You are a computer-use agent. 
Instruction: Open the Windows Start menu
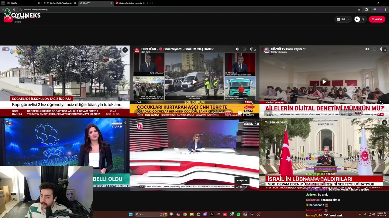point(131,214)
